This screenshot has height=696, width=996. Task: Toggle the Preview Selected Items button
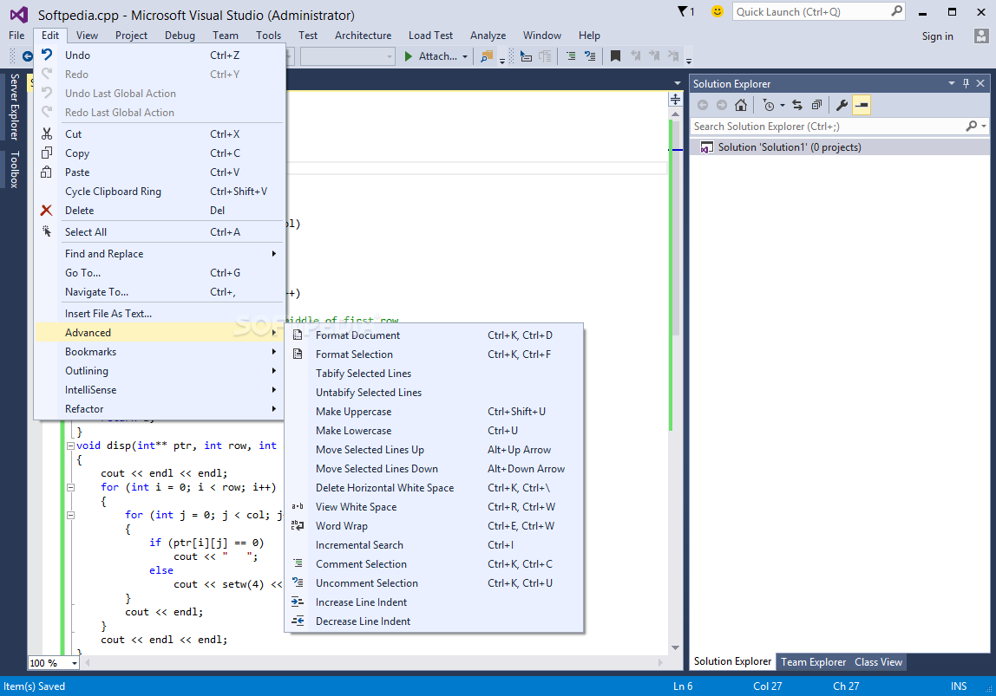click(862, 106)
